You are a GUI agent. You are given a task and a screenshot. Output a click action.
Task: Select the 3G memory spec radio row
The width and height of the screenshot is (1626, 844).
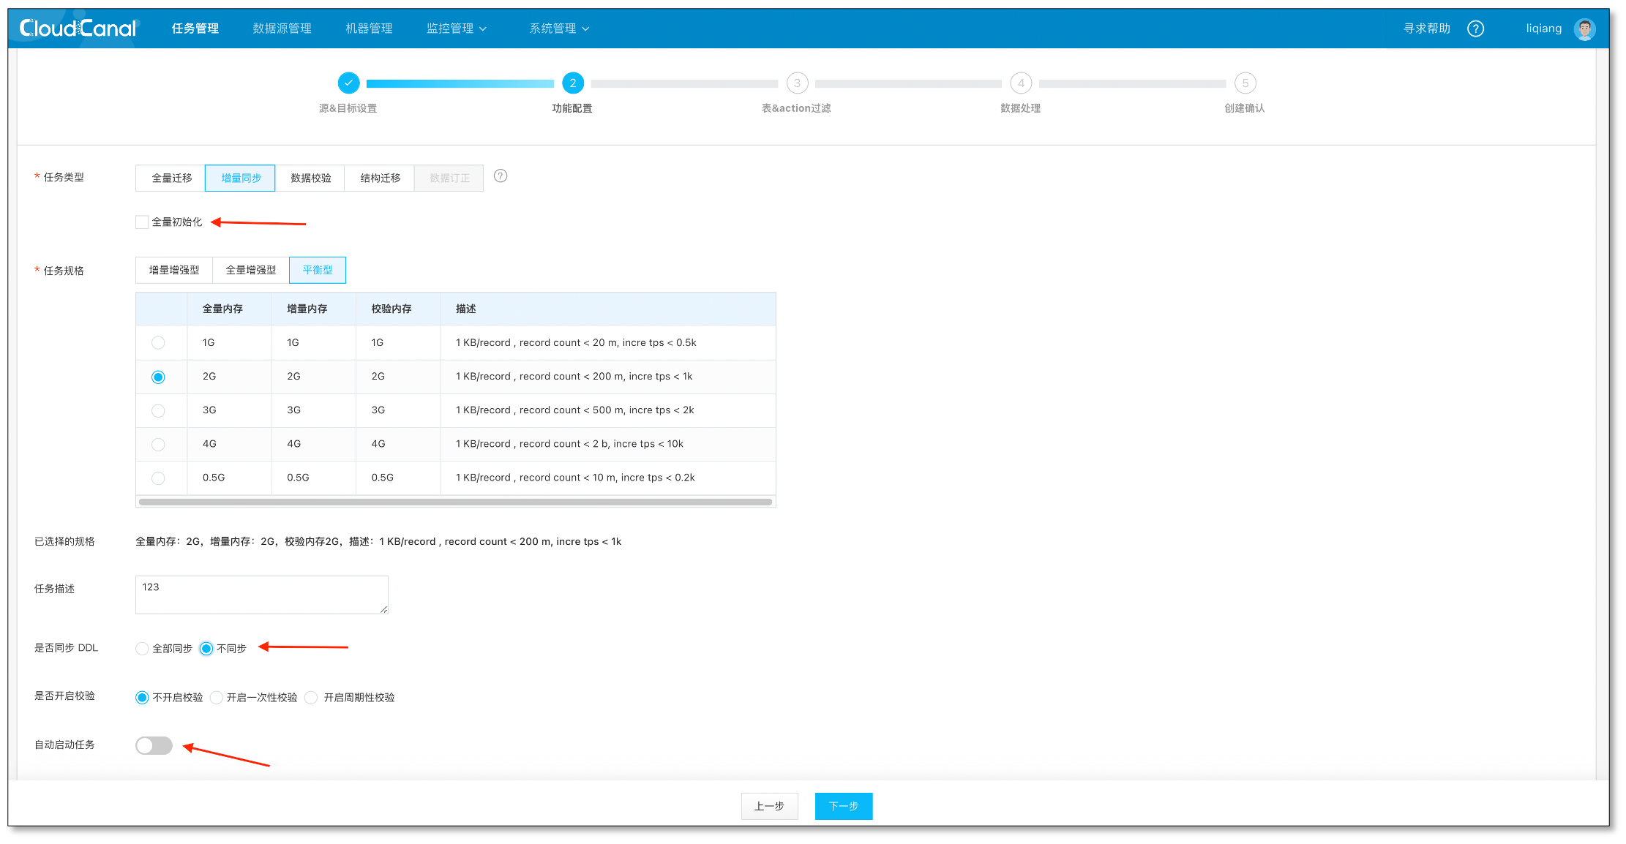point(158,411)
